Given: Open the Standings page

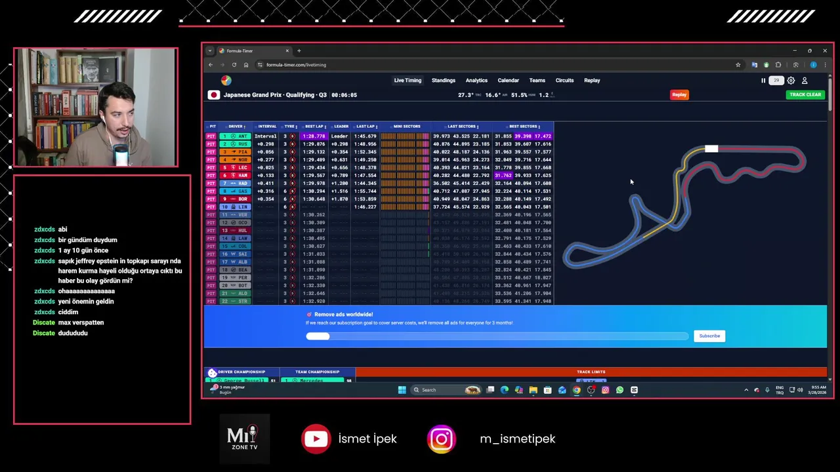Looking at the screenshot, I should [x=443, y=81].
